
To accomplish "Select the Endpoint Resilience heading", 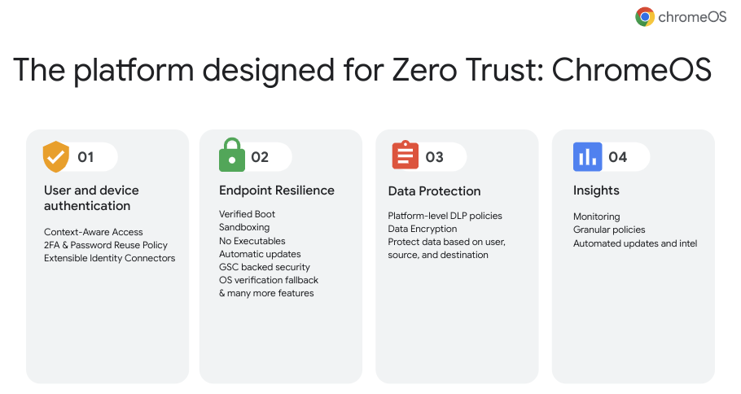I will pyautogui.click(x=277, y=190).
